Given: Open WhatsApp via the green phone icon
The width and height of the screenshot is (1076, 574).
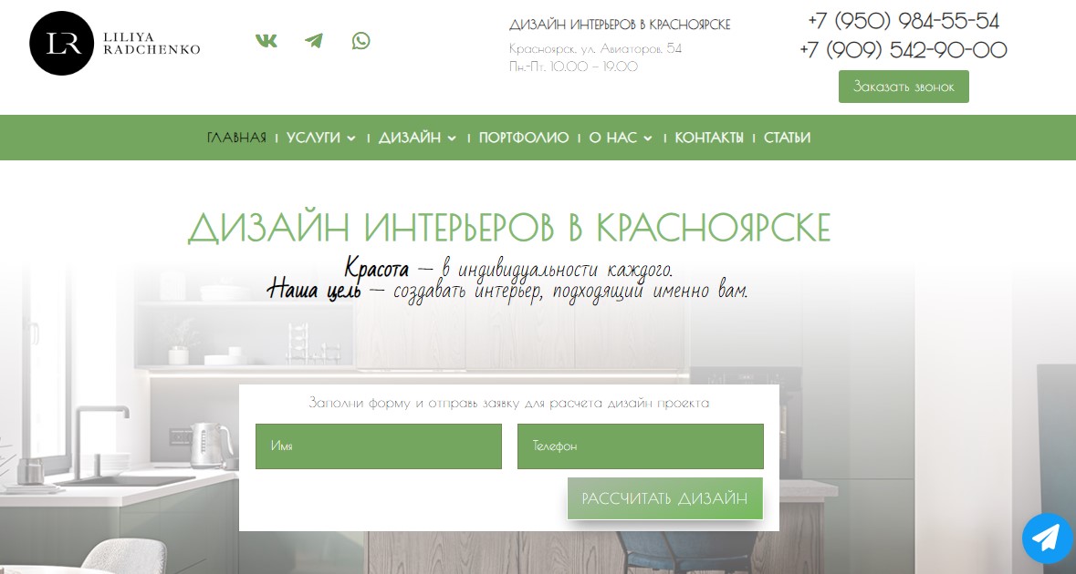Looking at the screenshot, I should click(360, 40).
